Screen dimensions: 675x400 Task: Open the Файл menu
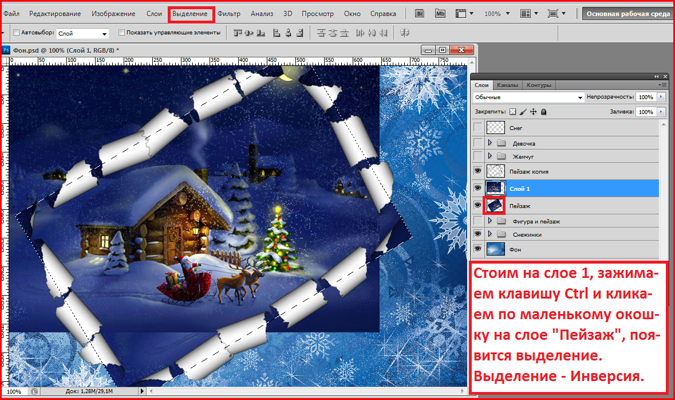click(11, 14)
